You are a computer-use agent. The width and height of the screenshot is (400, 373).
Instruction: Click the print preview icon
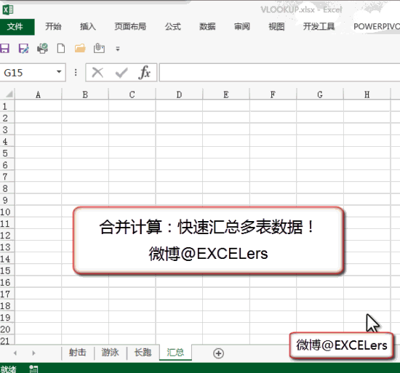point(42,48)
